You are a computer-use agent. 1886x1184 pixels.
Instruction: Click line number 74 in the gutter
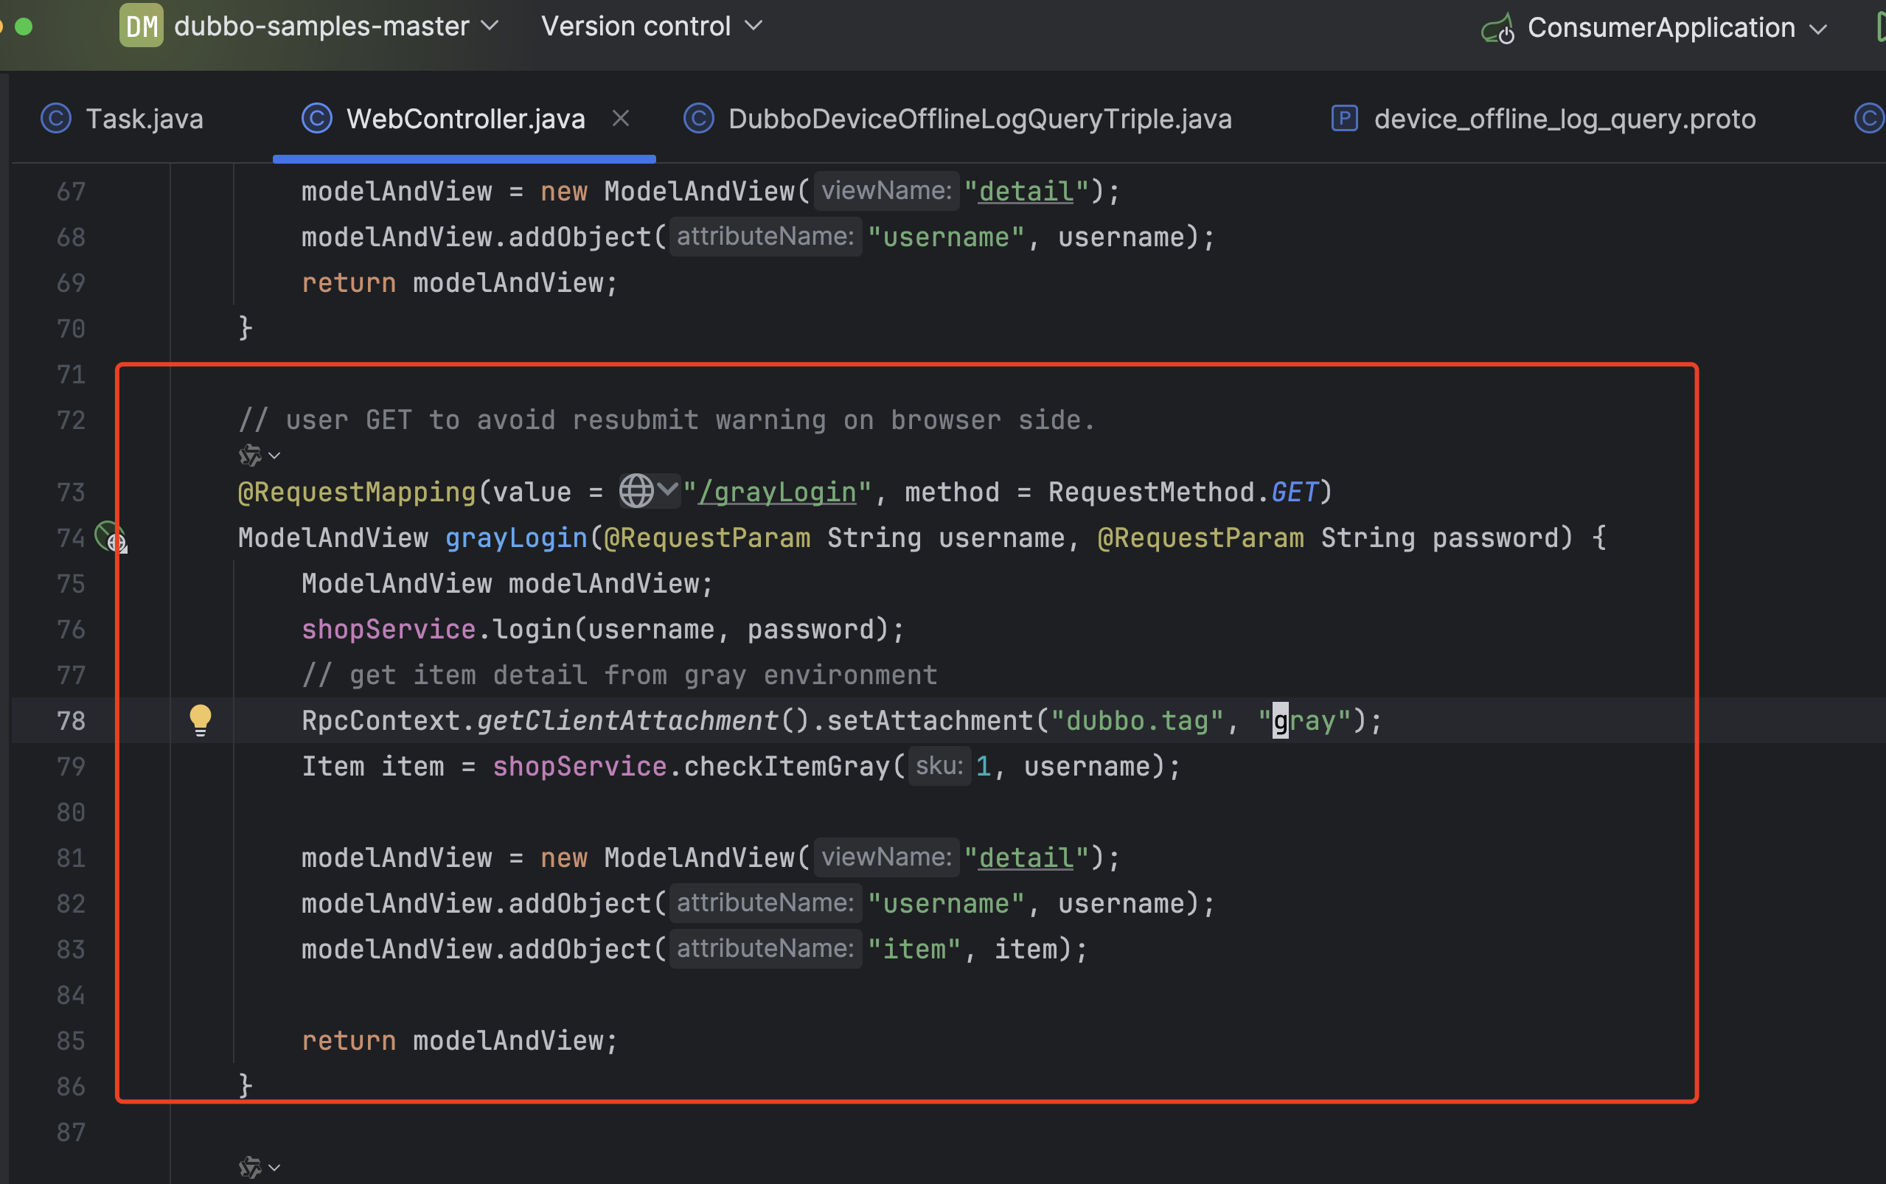tap(71, 538)
